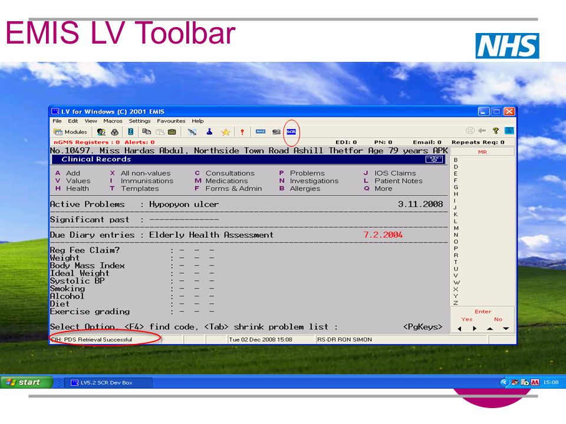Click the Yes key on side panel
The height and width of the screenshot is (424, 566).
point(467,319)
